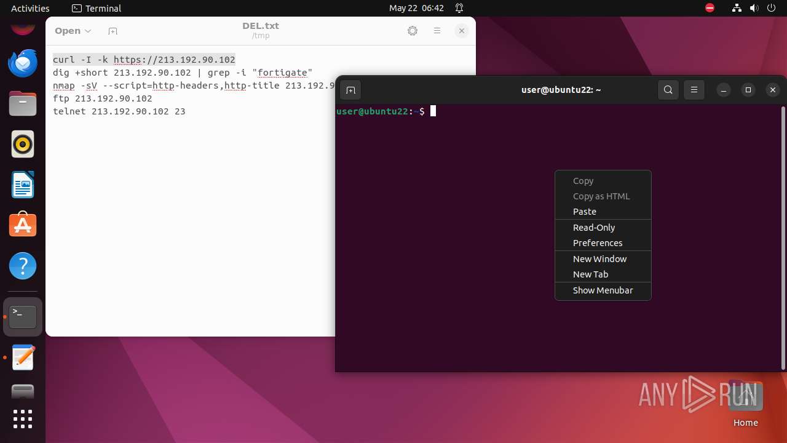Open Help from the dock

23,266
